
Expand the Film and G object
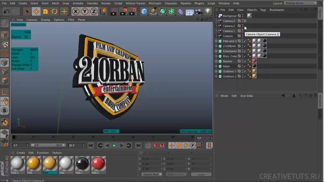(x=216, y=41)
